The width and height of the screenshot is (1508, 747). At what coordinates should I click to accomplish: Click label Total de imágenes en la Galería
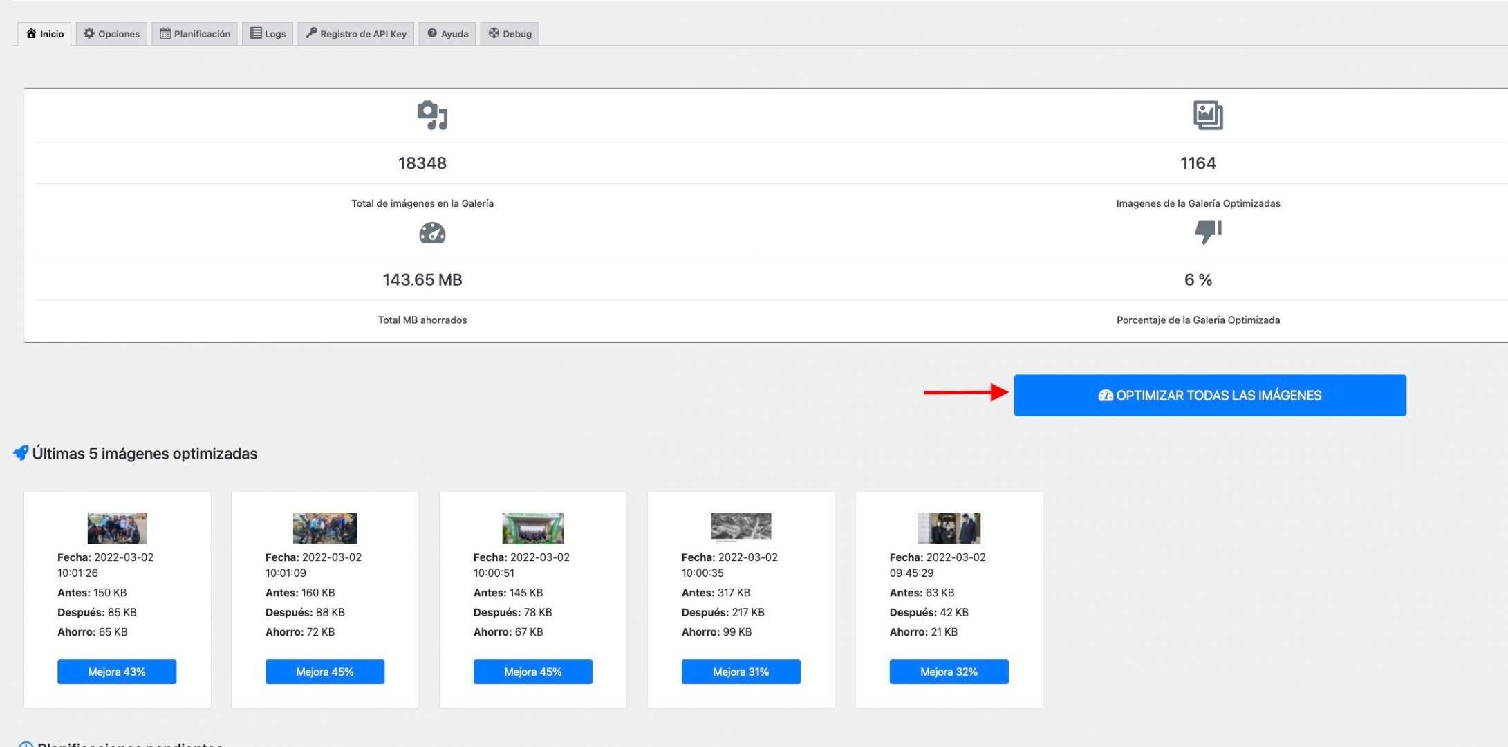point(422,203)
